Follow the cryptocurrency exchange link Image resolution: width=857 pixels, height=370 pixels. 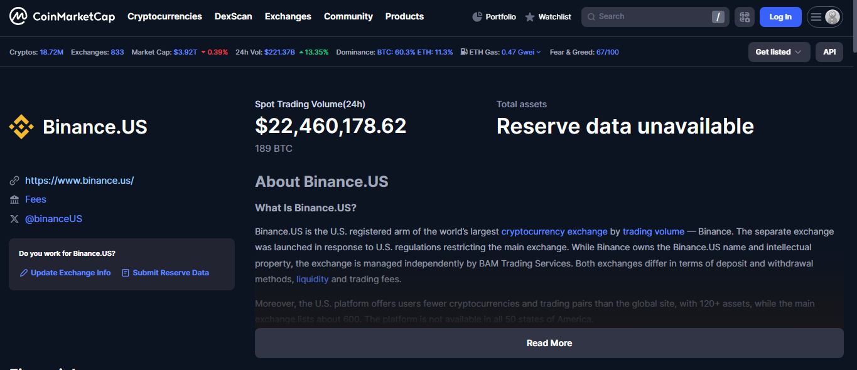click(x=554, y=231)
